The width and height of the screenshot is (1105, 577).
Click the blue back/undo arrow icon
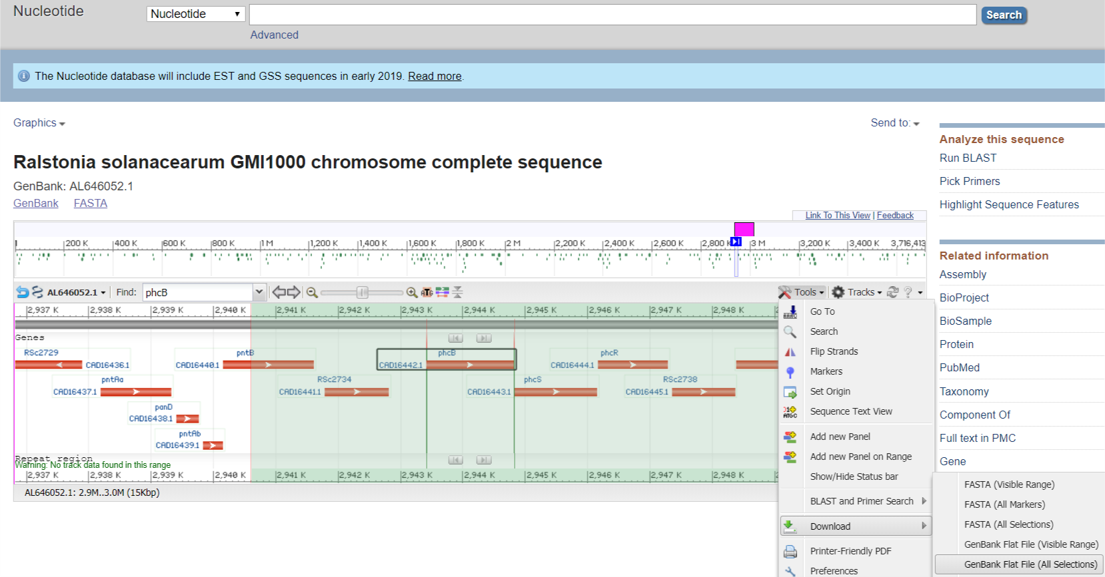pos(23,292)
